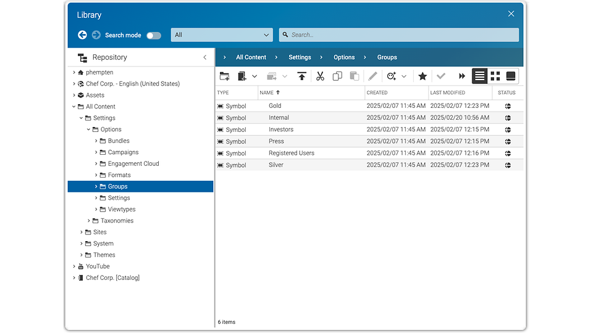Select the list view icon
The height and width of the screenshot is (333, 593).
click(x=479, y=76)
